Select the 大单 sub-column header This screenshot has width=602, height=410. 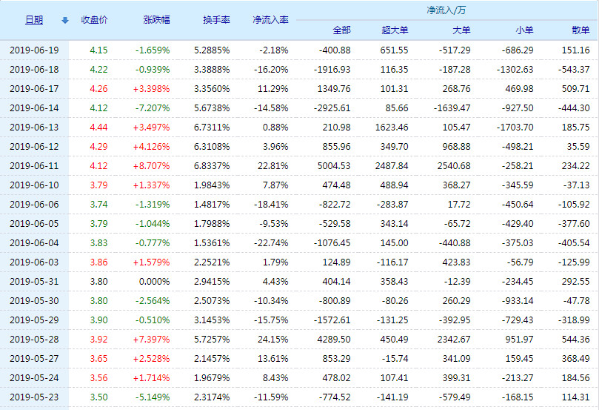[461, 30]
